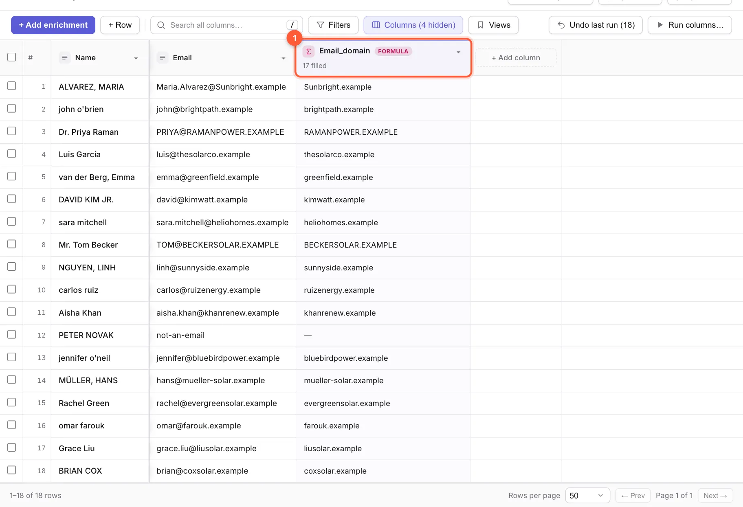Viewport: 743px width, 507px height.
Task: Open the Email_domain column dropdown arrow
Action: point(459,52)
